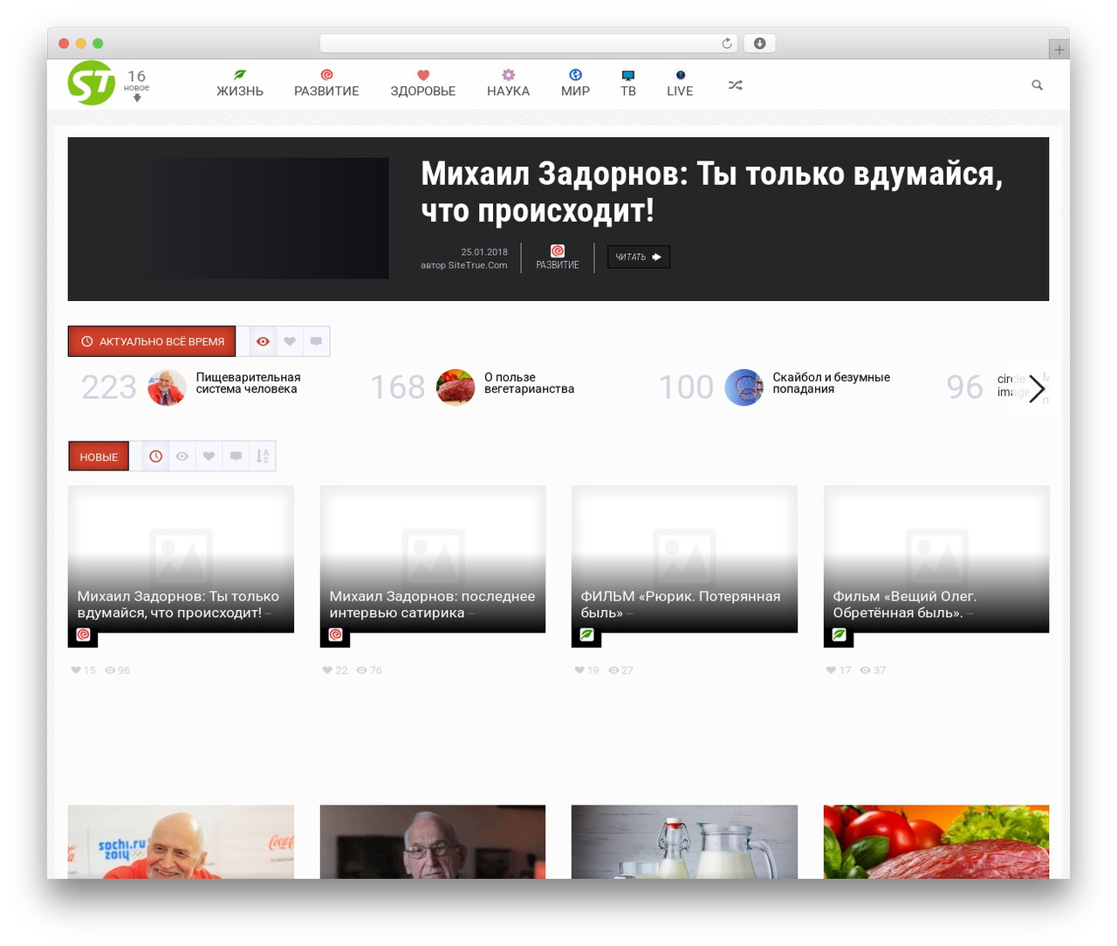Open a new browser tab with plus button
The width and height of the screenshot is (1117, 946).
tap(1059, 50)
